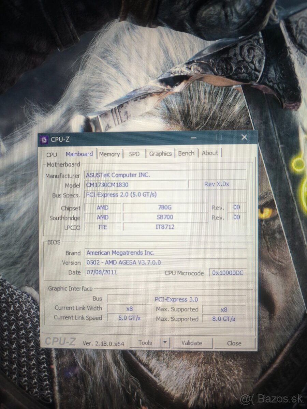The height and width of the screenshot is (409, 307).
Task: Click the Tools button
Action: (x=145, y=343)
